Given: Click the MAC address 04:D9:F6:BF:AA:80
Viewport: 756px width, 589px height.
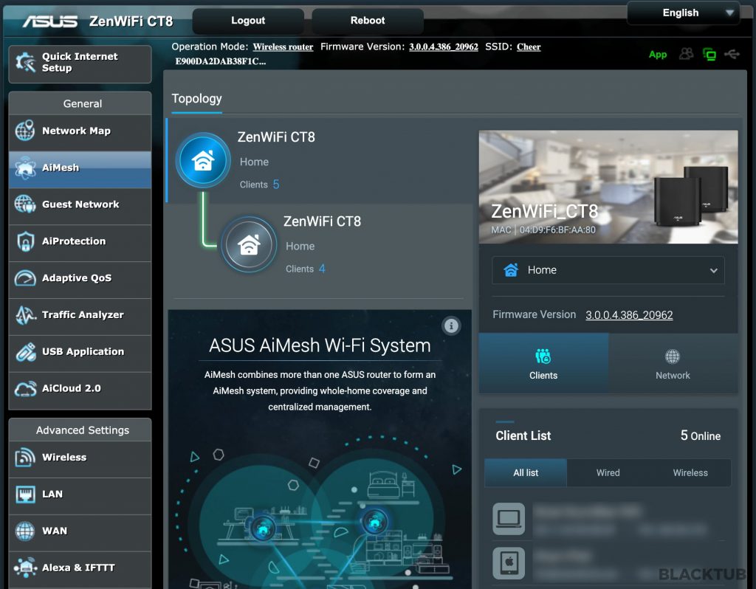Looking at the screenshot, I should pos(557,230).
